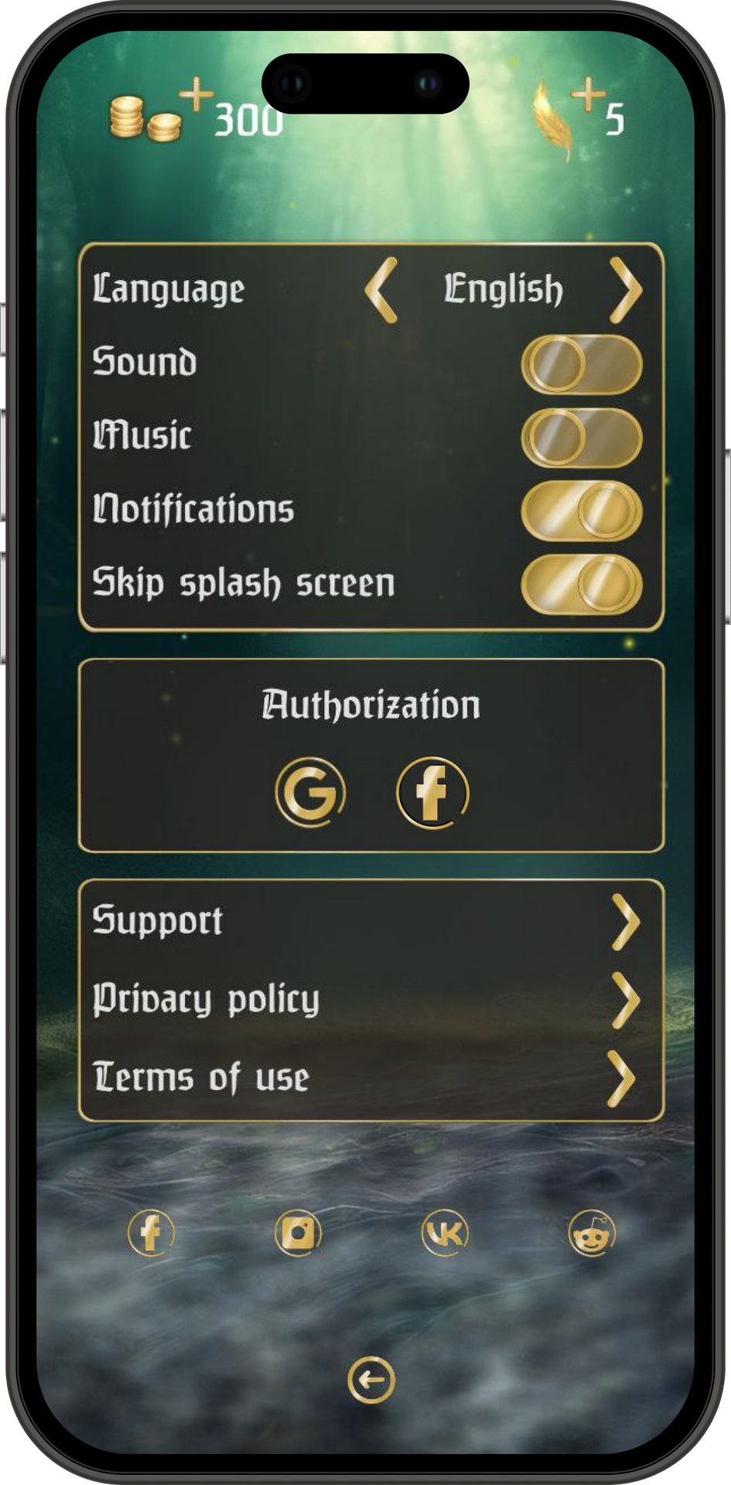The image size is (731, 1485).
Task: Tap the 300 coins balance
Action: 248,121
